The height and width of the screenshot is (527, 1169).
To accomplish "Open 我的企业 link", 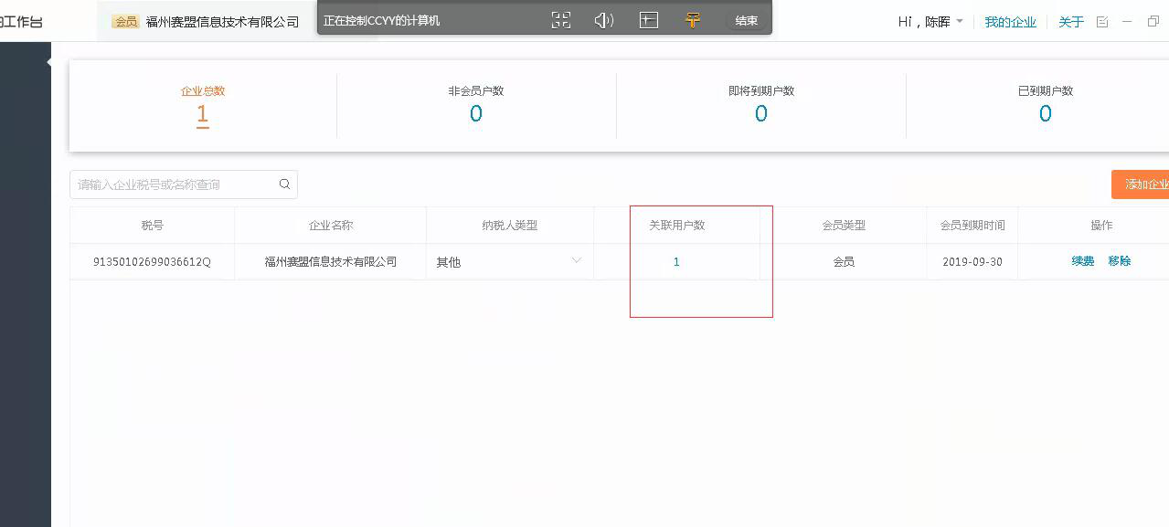I will point(1010,22).
